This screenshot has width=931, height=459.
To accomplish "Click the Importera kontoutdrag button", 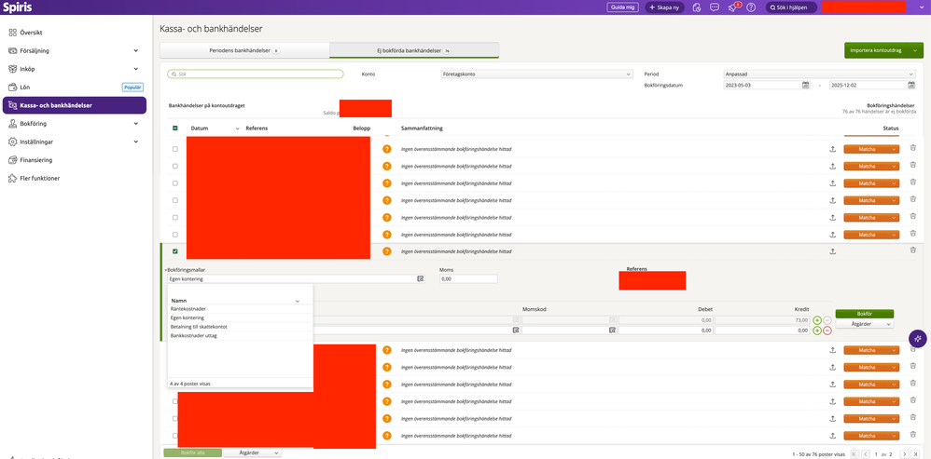I will pyautogui.click(x=876, y=50).
